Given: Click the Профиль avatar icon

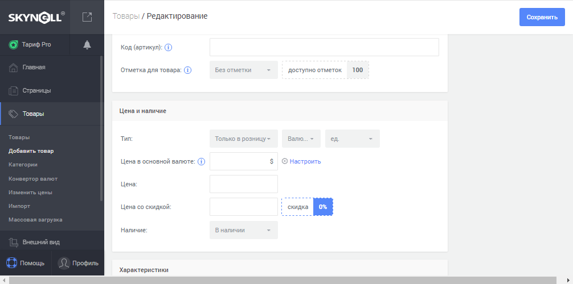Looking at the screenshot, I should 64,263.
